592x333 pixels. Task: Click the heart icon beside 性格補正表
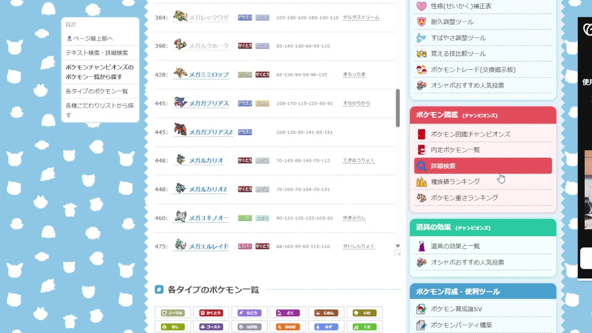coord(421,6)
